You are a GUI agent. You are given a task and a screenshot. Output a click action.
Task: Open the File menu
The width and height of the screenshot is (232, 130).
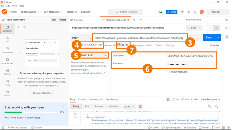pyautogui.click(x=3, y=6)
